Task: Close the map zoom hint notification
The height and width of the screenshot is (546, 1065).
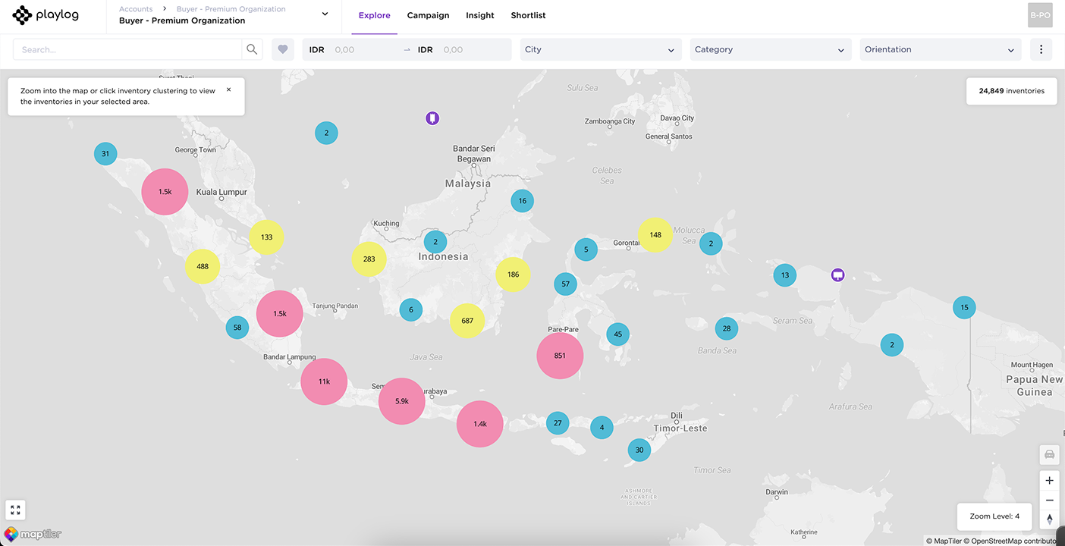Action: click(x=229, y=89)
